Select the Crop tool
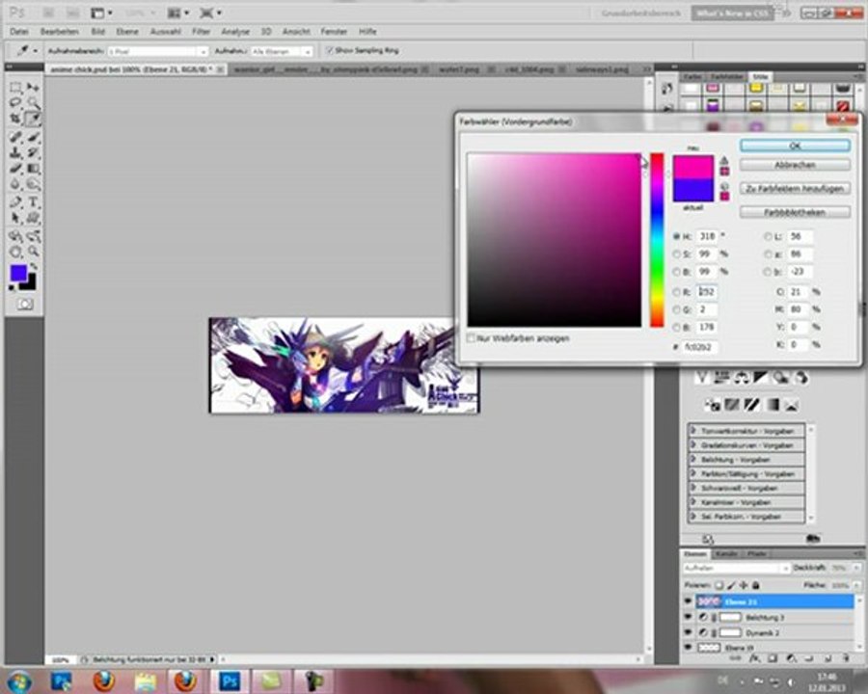 (16, 118)
